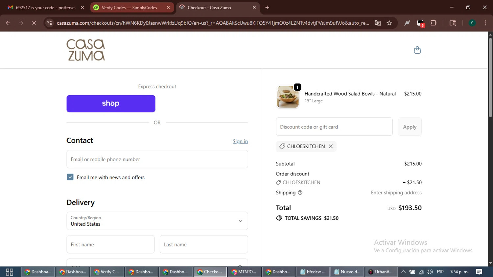Image resolution: width=493 pixels, height=277 pixels.
Task: Open Windows Task View icon
Action: point(10,272)
